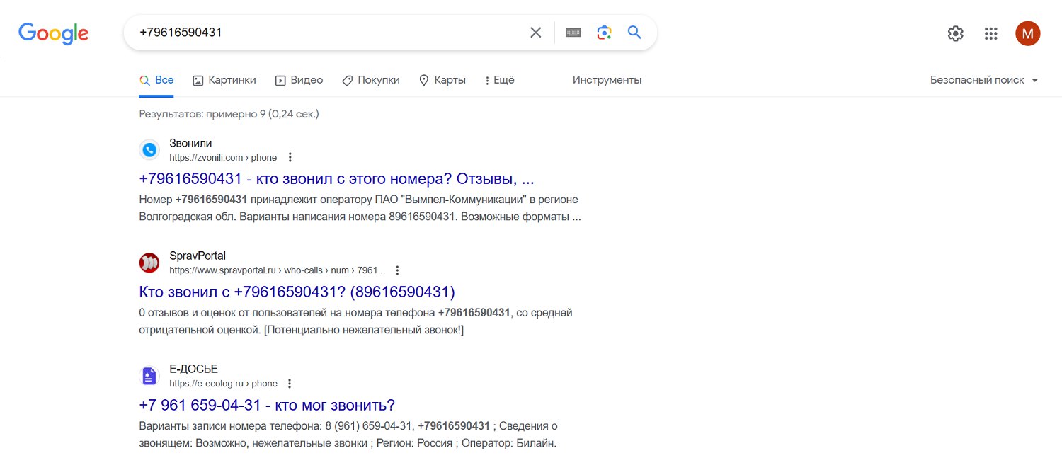Open options menu for spravportal.ru result

(397, 270)
